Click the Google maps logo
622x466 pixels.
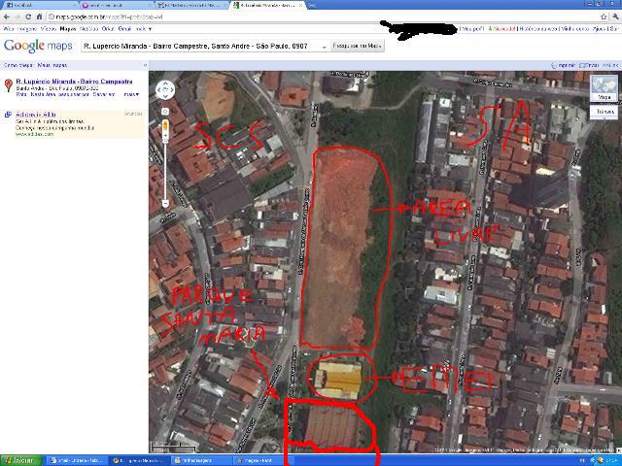(38, 46)
